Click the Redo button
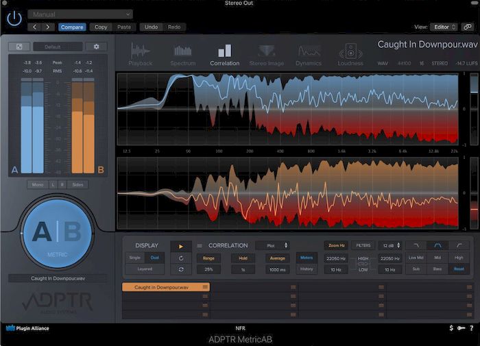This screenshot has width=480, height=346. (x=174, y=27)
